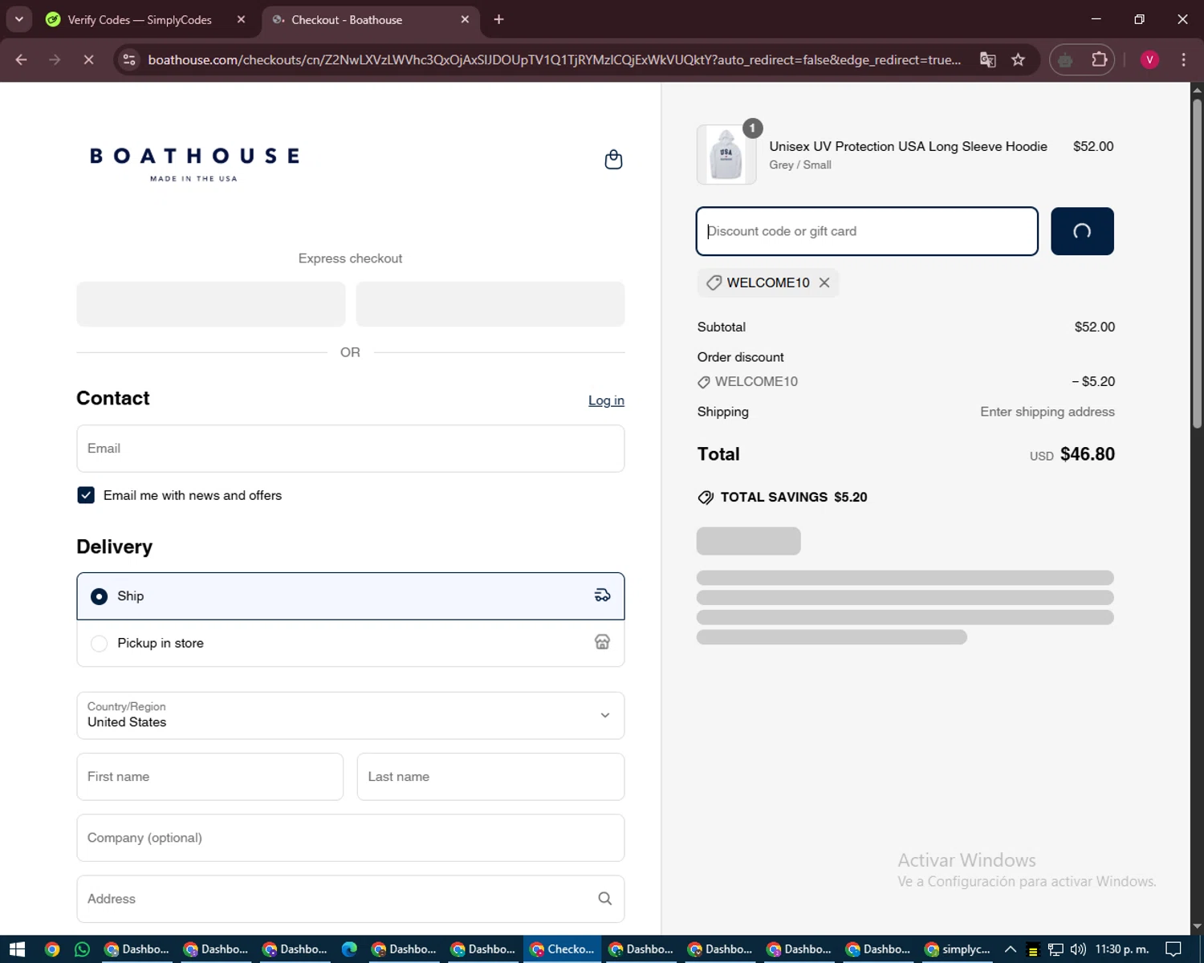Viewport: 1204px width, 963px height.
Task: Remove the WELCOME10 discount tag
Action: [824, 282]
